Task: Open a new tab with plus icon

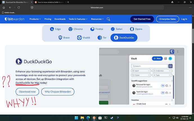Action: point(68,2)
